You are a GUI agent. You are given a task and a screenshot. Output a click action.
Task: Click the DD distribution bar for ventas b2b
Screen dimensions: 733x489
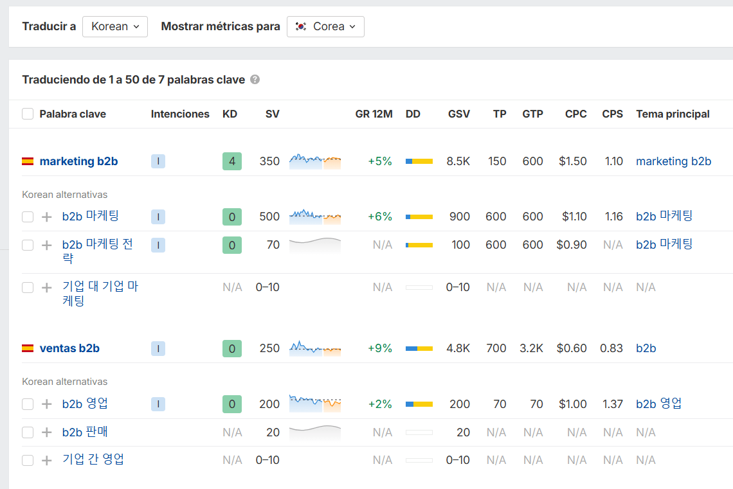coord(419,348)
